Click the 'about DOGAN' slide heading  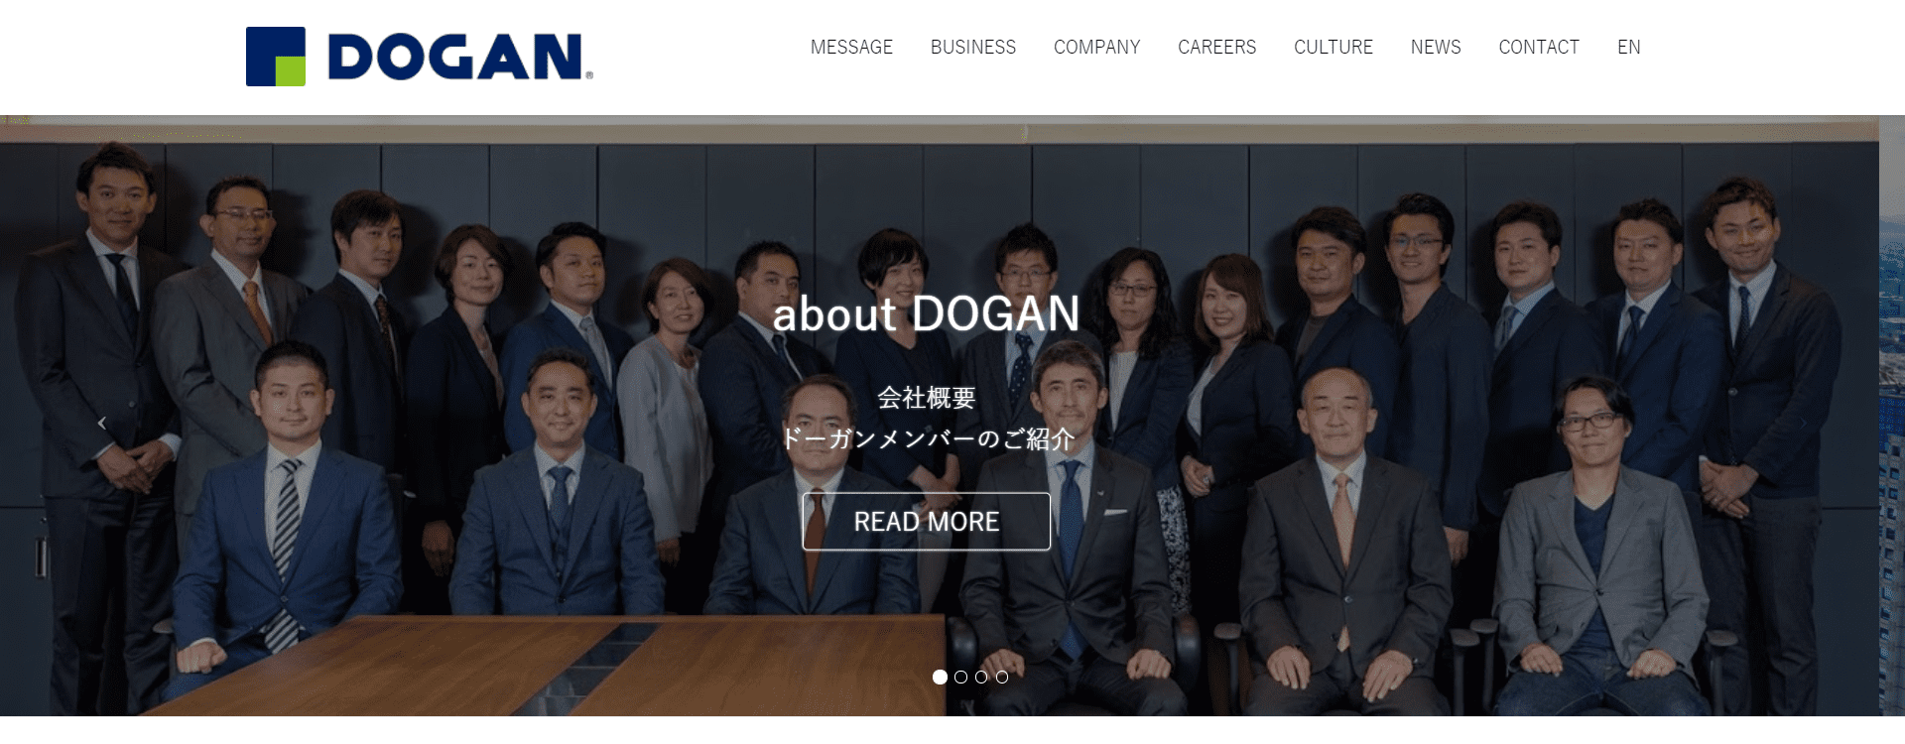coord(927,313)
